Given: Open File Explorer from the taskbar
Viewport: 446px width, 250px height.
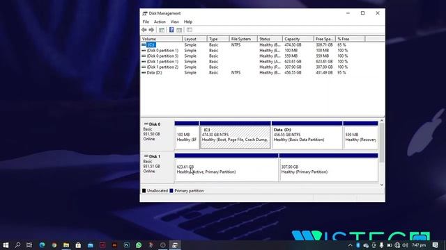Looking at the screenshot, I should pyautogui.click(x=66, y=245).
